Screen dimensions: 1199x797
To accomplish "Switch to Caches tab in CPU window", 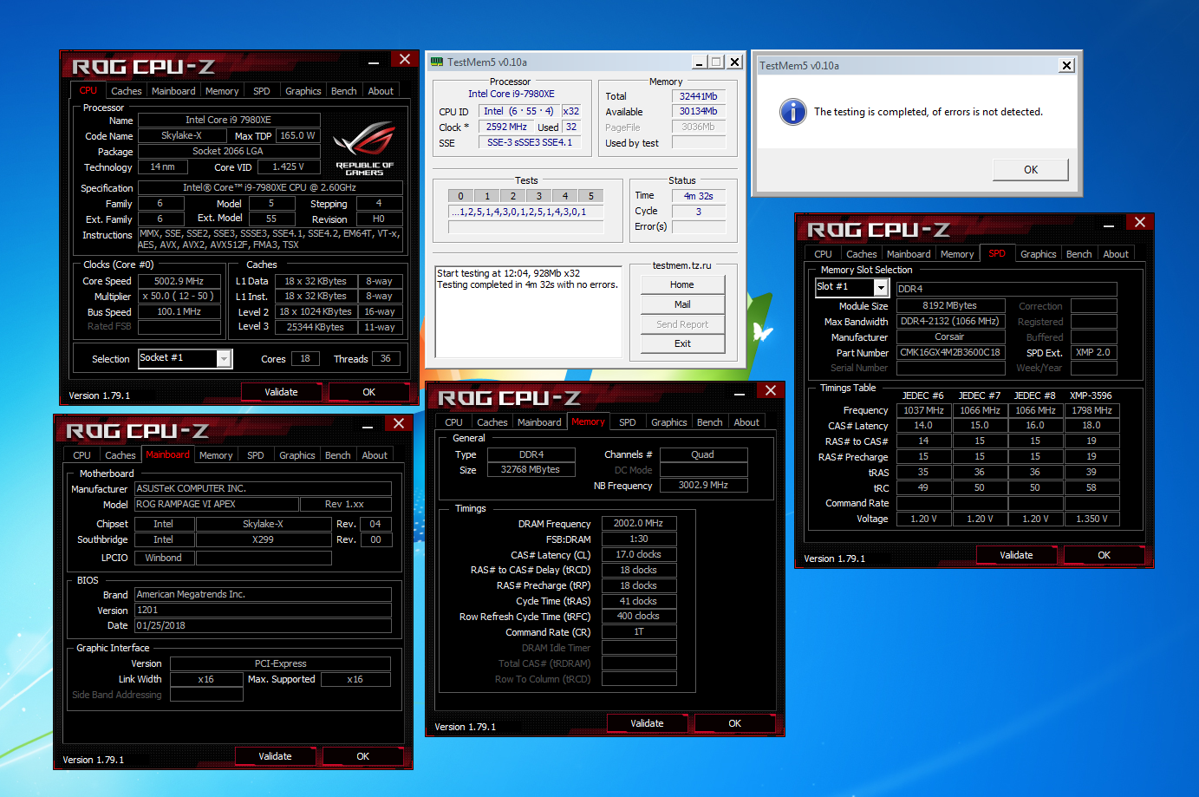I will pos(126,91).
